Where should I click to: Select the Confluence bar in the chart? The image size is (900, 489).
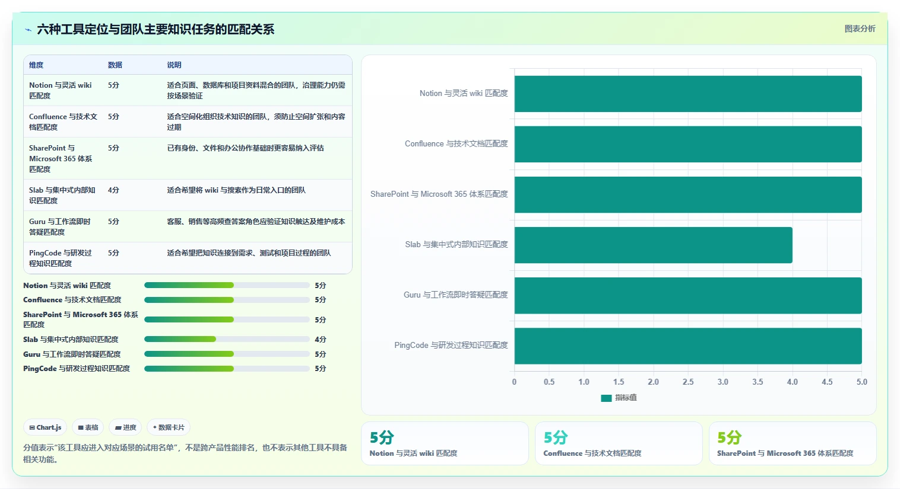[688, 144]
